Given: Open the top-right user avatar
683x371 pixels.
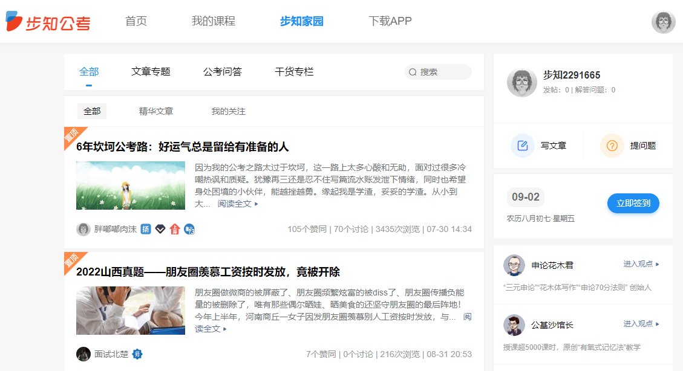Looking at the screenshot, I should [x=663, y=22].
